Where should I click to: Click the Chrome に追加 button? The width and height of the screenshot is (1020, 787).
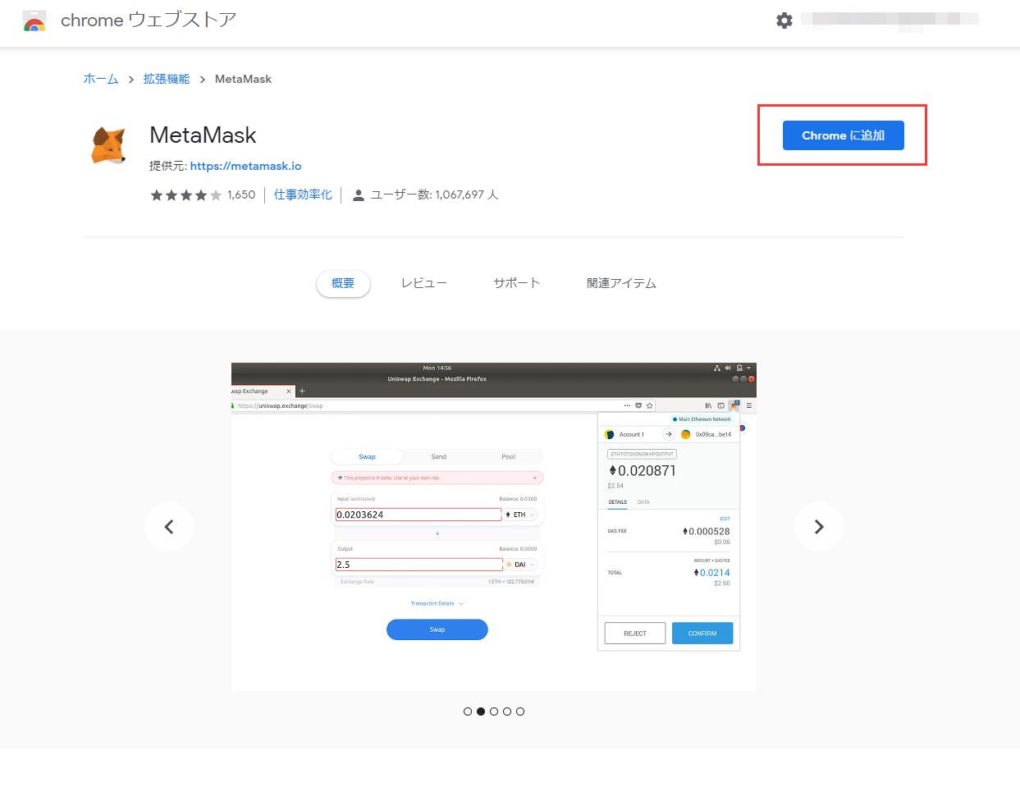(843, 135)
